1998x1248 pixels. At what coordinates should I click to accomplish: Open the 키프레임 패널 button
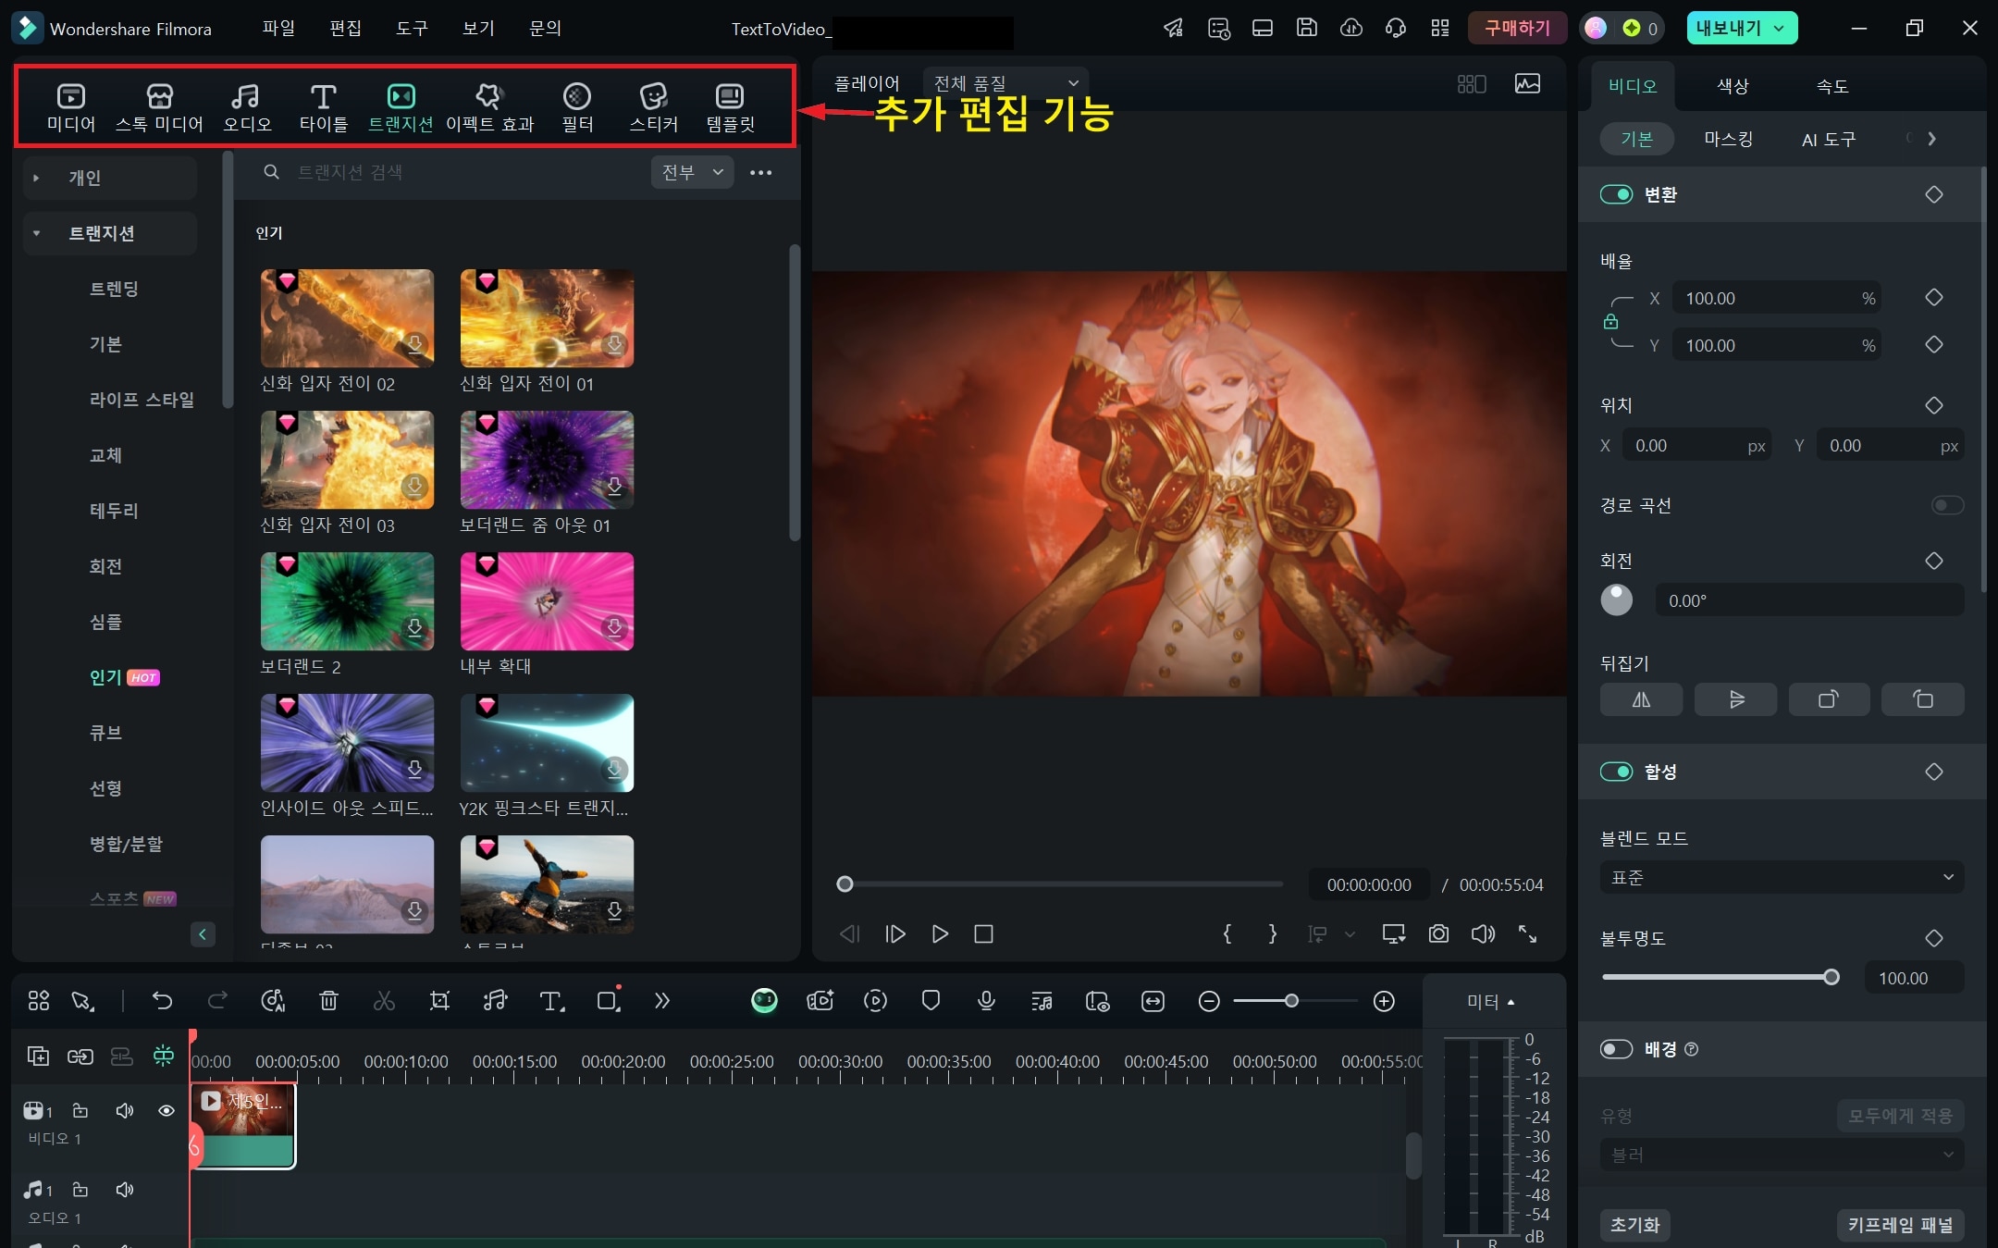click(1900, 1225)
